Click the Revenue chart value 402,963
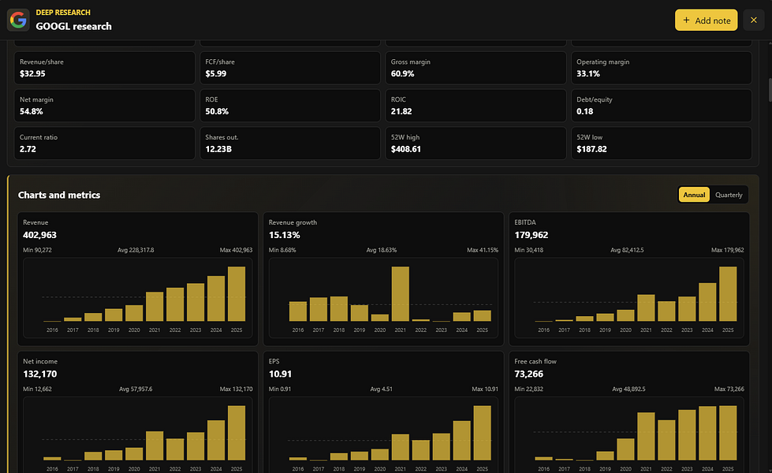This screenshot has height=473, width=772. 40,235
